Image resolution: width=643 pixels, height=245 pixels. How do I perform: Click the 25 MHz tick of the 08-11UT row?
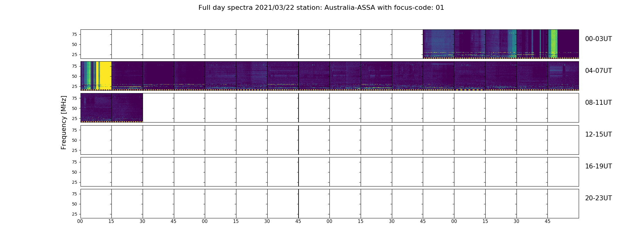coord(74,119)
